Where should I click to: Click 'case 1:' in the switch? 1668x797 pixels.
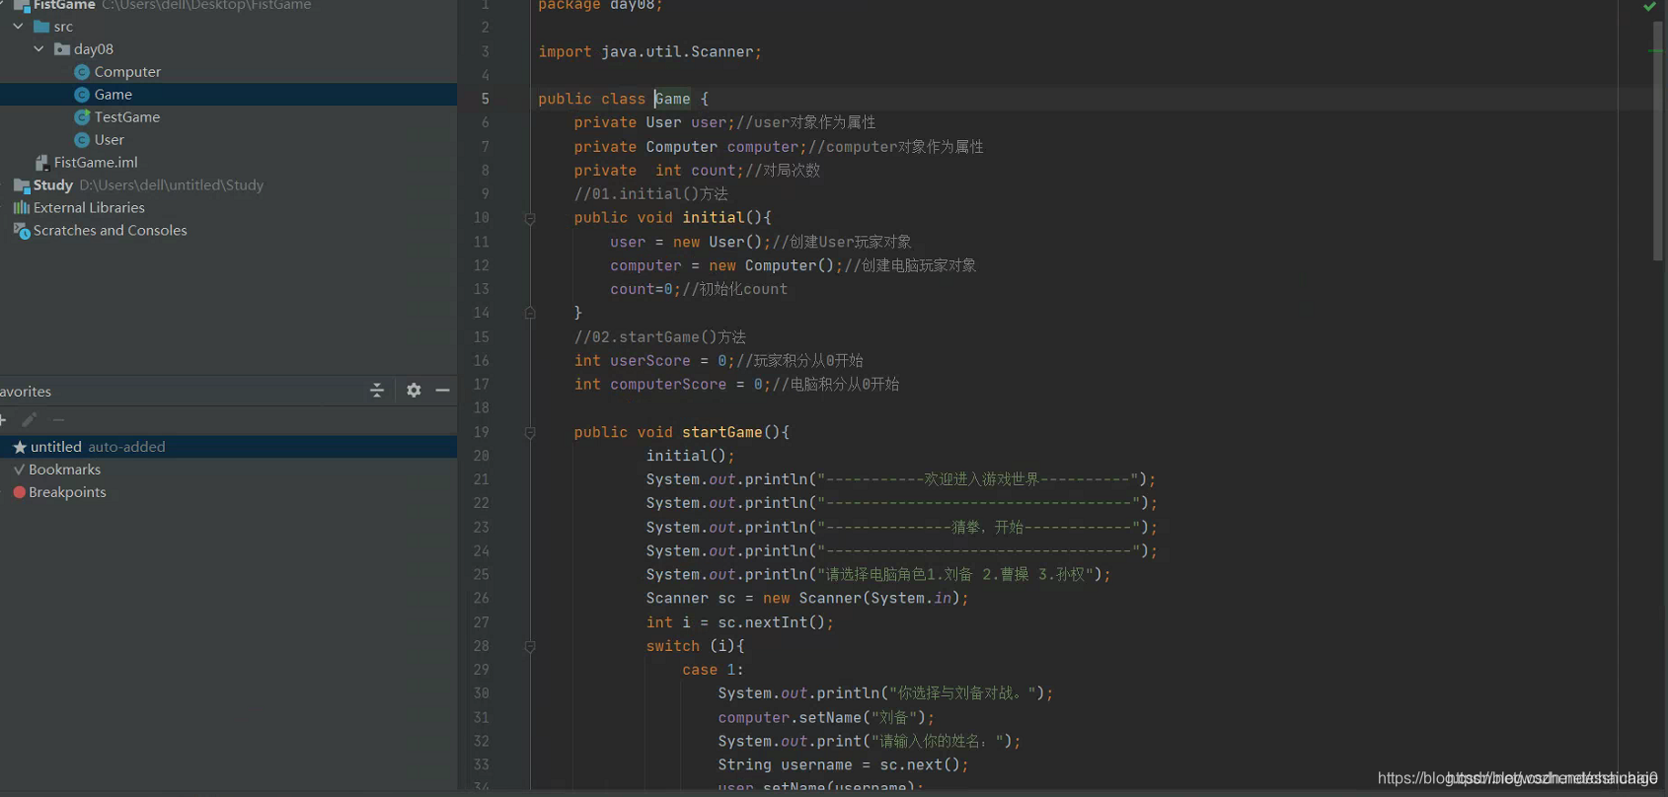[713, 670]
